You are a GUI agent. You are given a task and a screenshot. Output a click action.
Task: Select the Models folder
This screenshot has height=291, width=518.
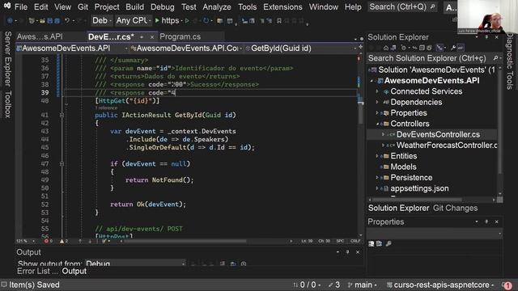403,167
